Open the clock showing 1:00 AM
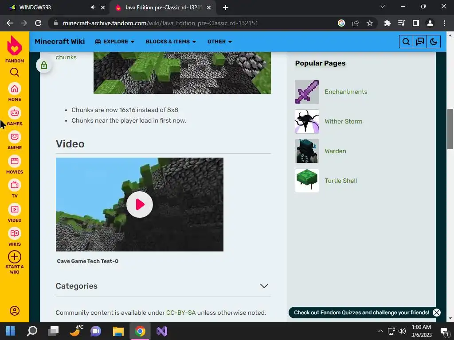 pyautogui.click(x=422, y=331)
